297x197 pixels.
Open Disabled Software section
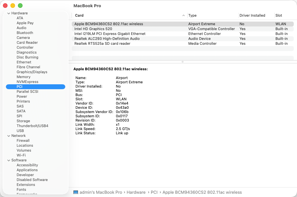point(32,180)
